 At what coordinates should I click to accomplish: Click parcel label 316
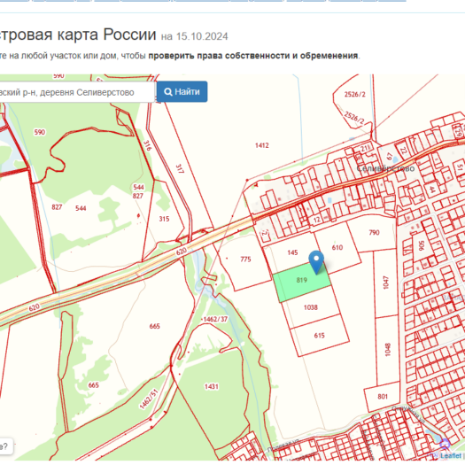147,145
